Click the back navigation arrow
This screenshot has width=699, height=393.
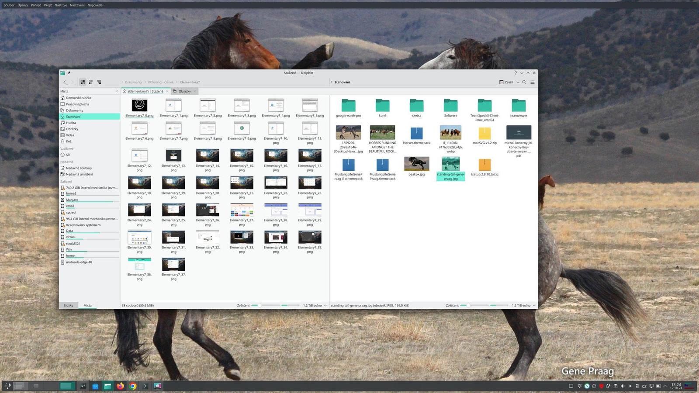click(x=65, y=82)
